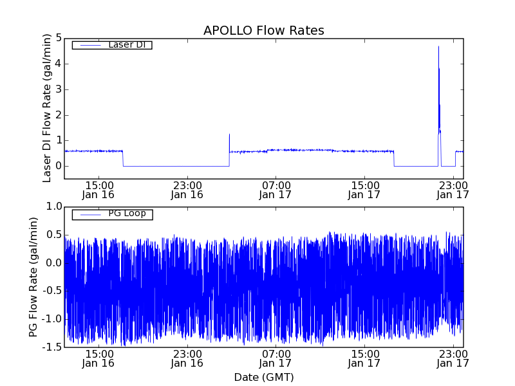Click the y-axis tick label "5"
Viewport: 515px width, 386px height.
pos(59,38)
